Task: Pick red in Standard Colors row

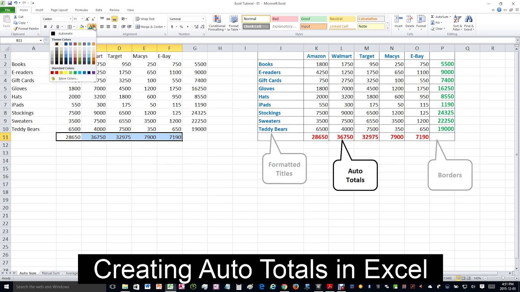Action: point(57,73)
